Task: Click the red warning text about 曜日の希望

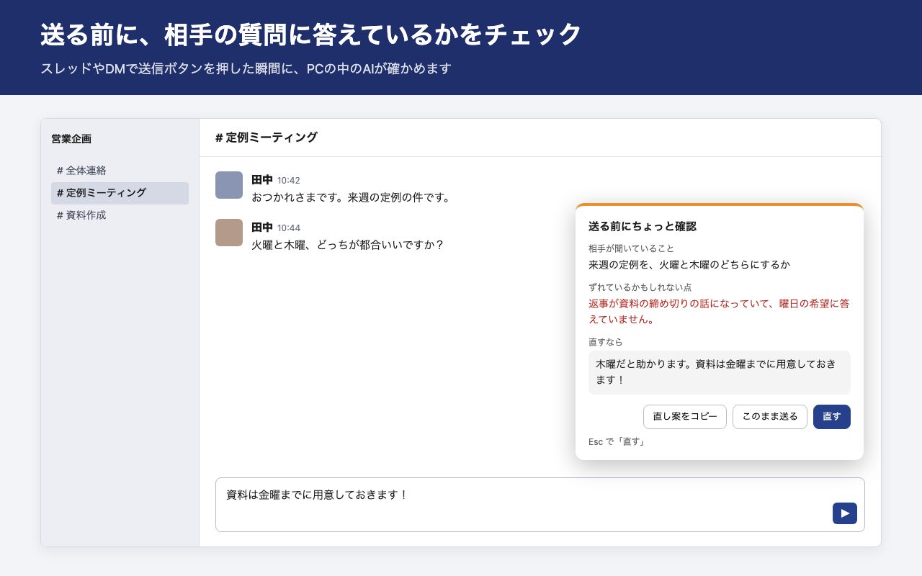Action: tap(720, 312)
